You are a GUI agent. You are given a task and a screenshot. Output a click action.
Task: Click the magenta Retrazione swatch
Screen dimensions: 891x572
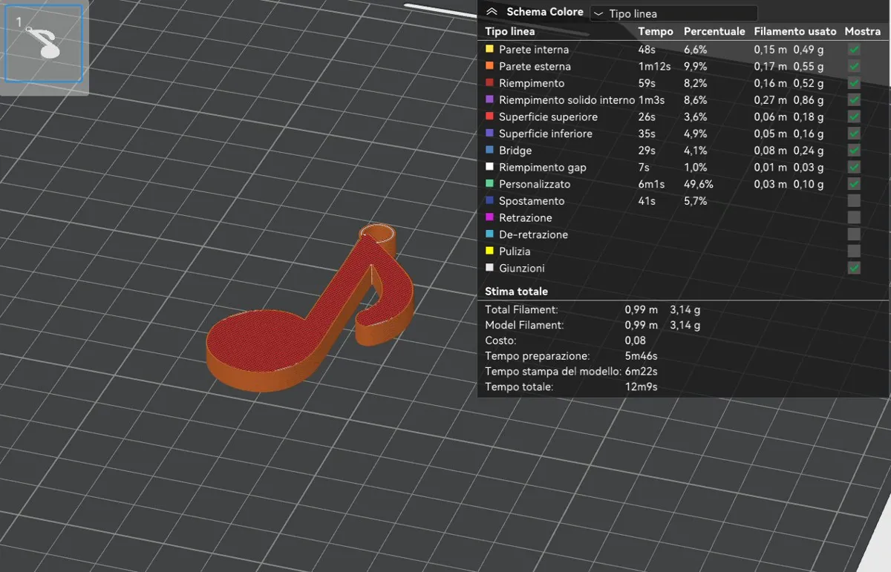click(x=489, y=217)
